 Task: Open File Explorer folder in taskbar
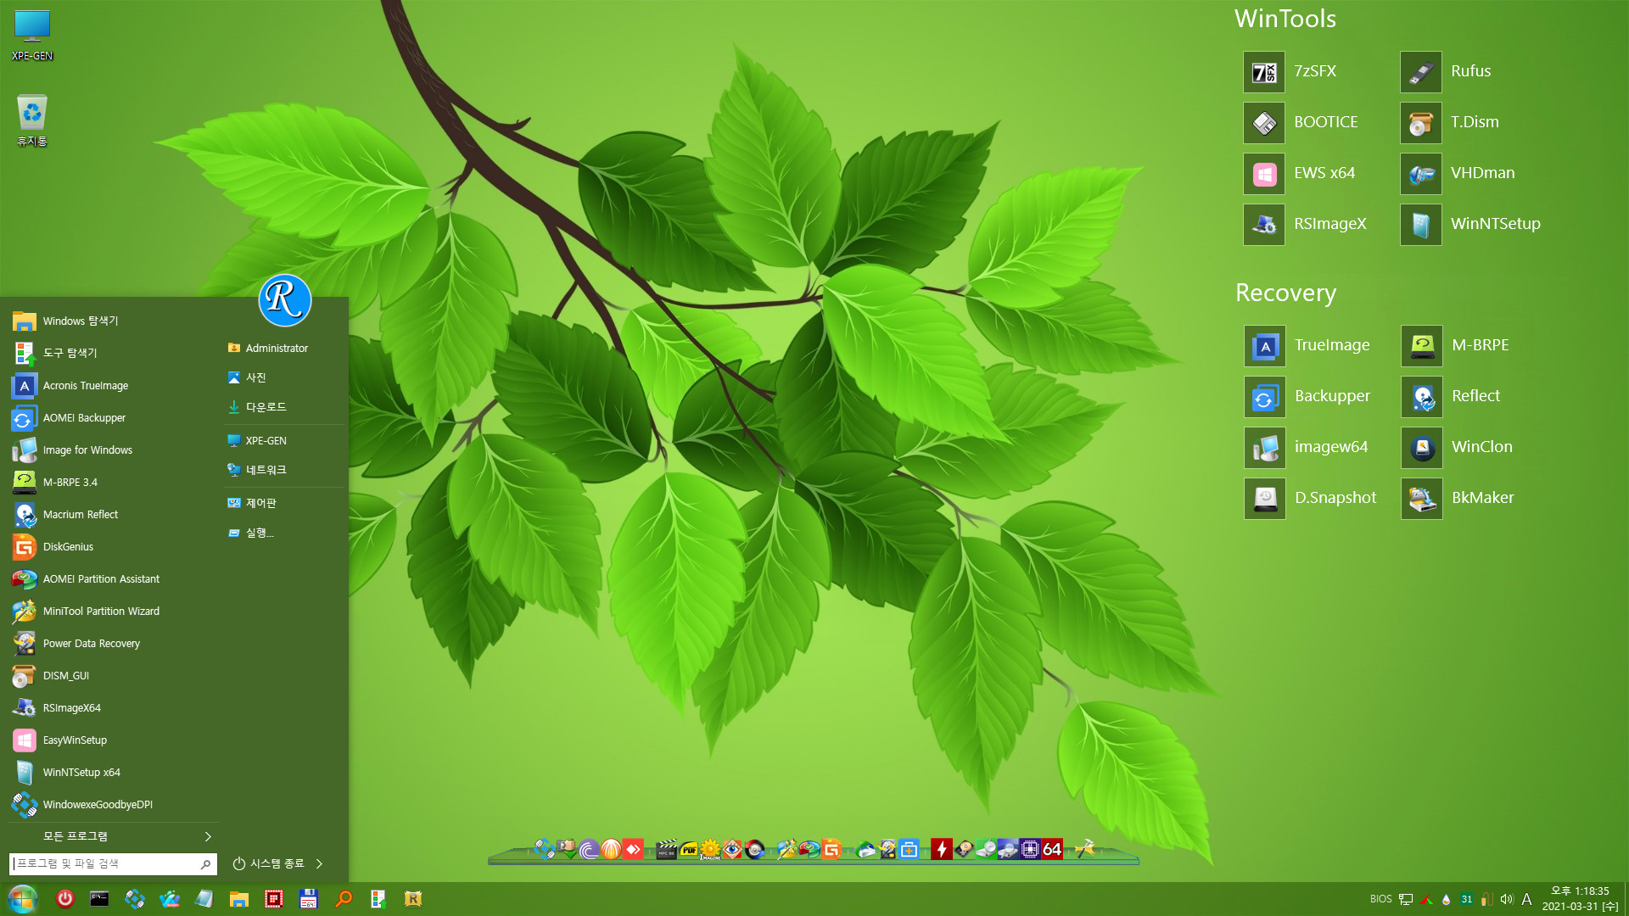[239, 899]
